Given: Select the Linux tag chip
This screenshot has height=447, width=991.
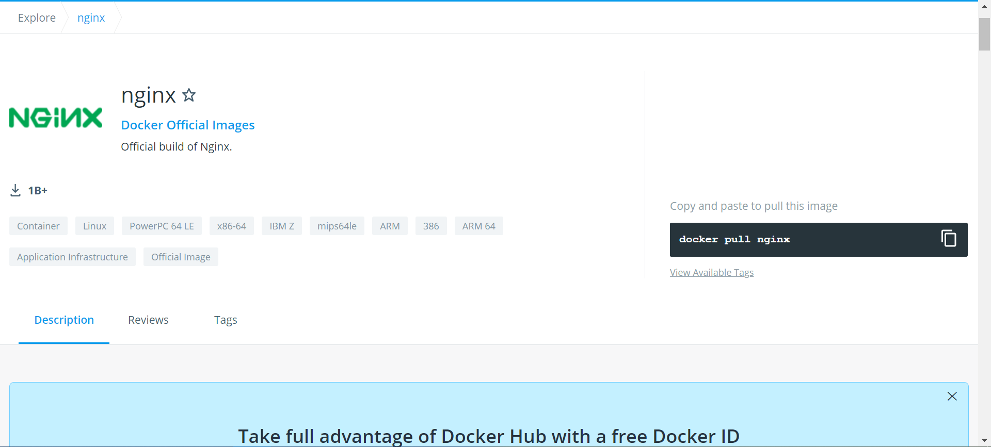Looking at the screenshot, I should click(x=94, y=226).
